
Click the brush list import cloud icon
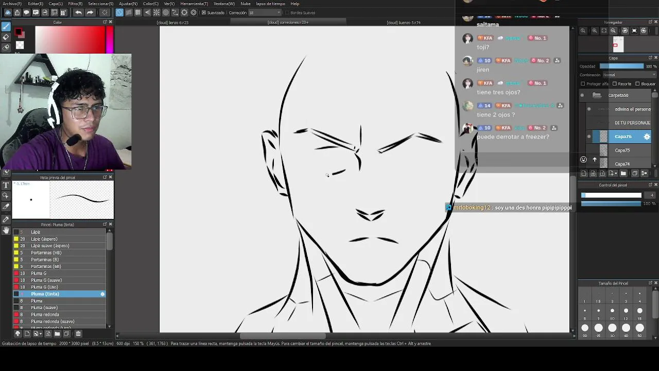pyautogui.click(x=18, y=334)
